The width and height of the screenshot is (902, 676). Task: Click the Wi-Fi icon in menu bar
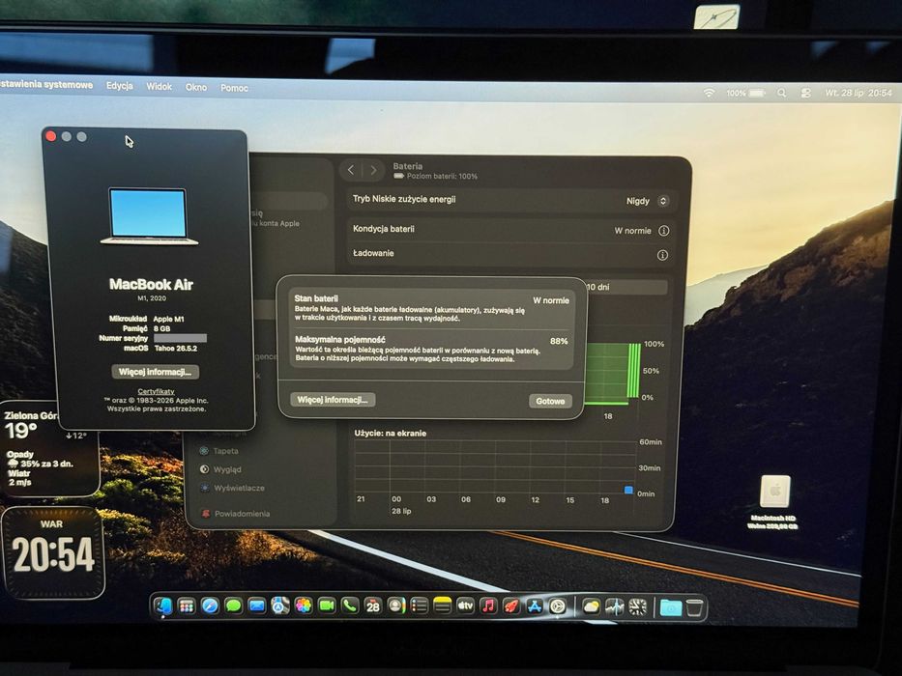point(710,93)
